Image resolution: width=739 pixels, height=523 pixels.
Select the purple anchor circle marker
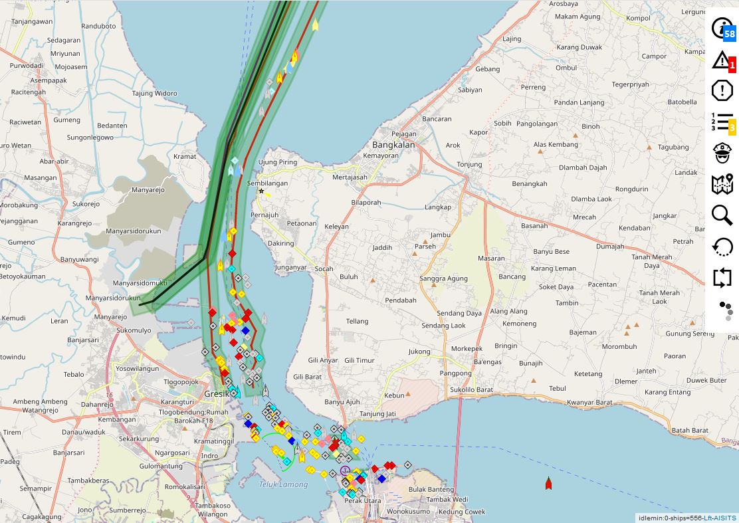(344, 471)
